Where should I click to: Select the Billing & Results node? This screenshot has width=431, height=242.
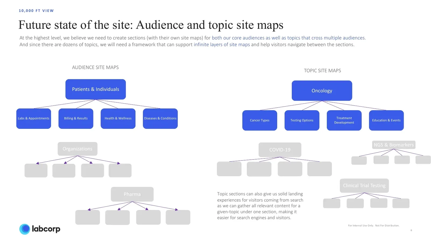(76, 119)
